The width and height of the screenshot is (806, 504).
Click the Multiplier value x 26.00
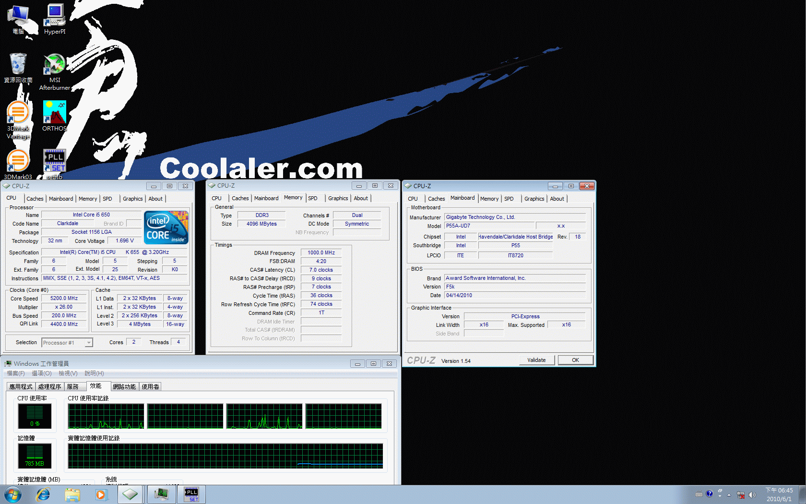click(64, 307)
